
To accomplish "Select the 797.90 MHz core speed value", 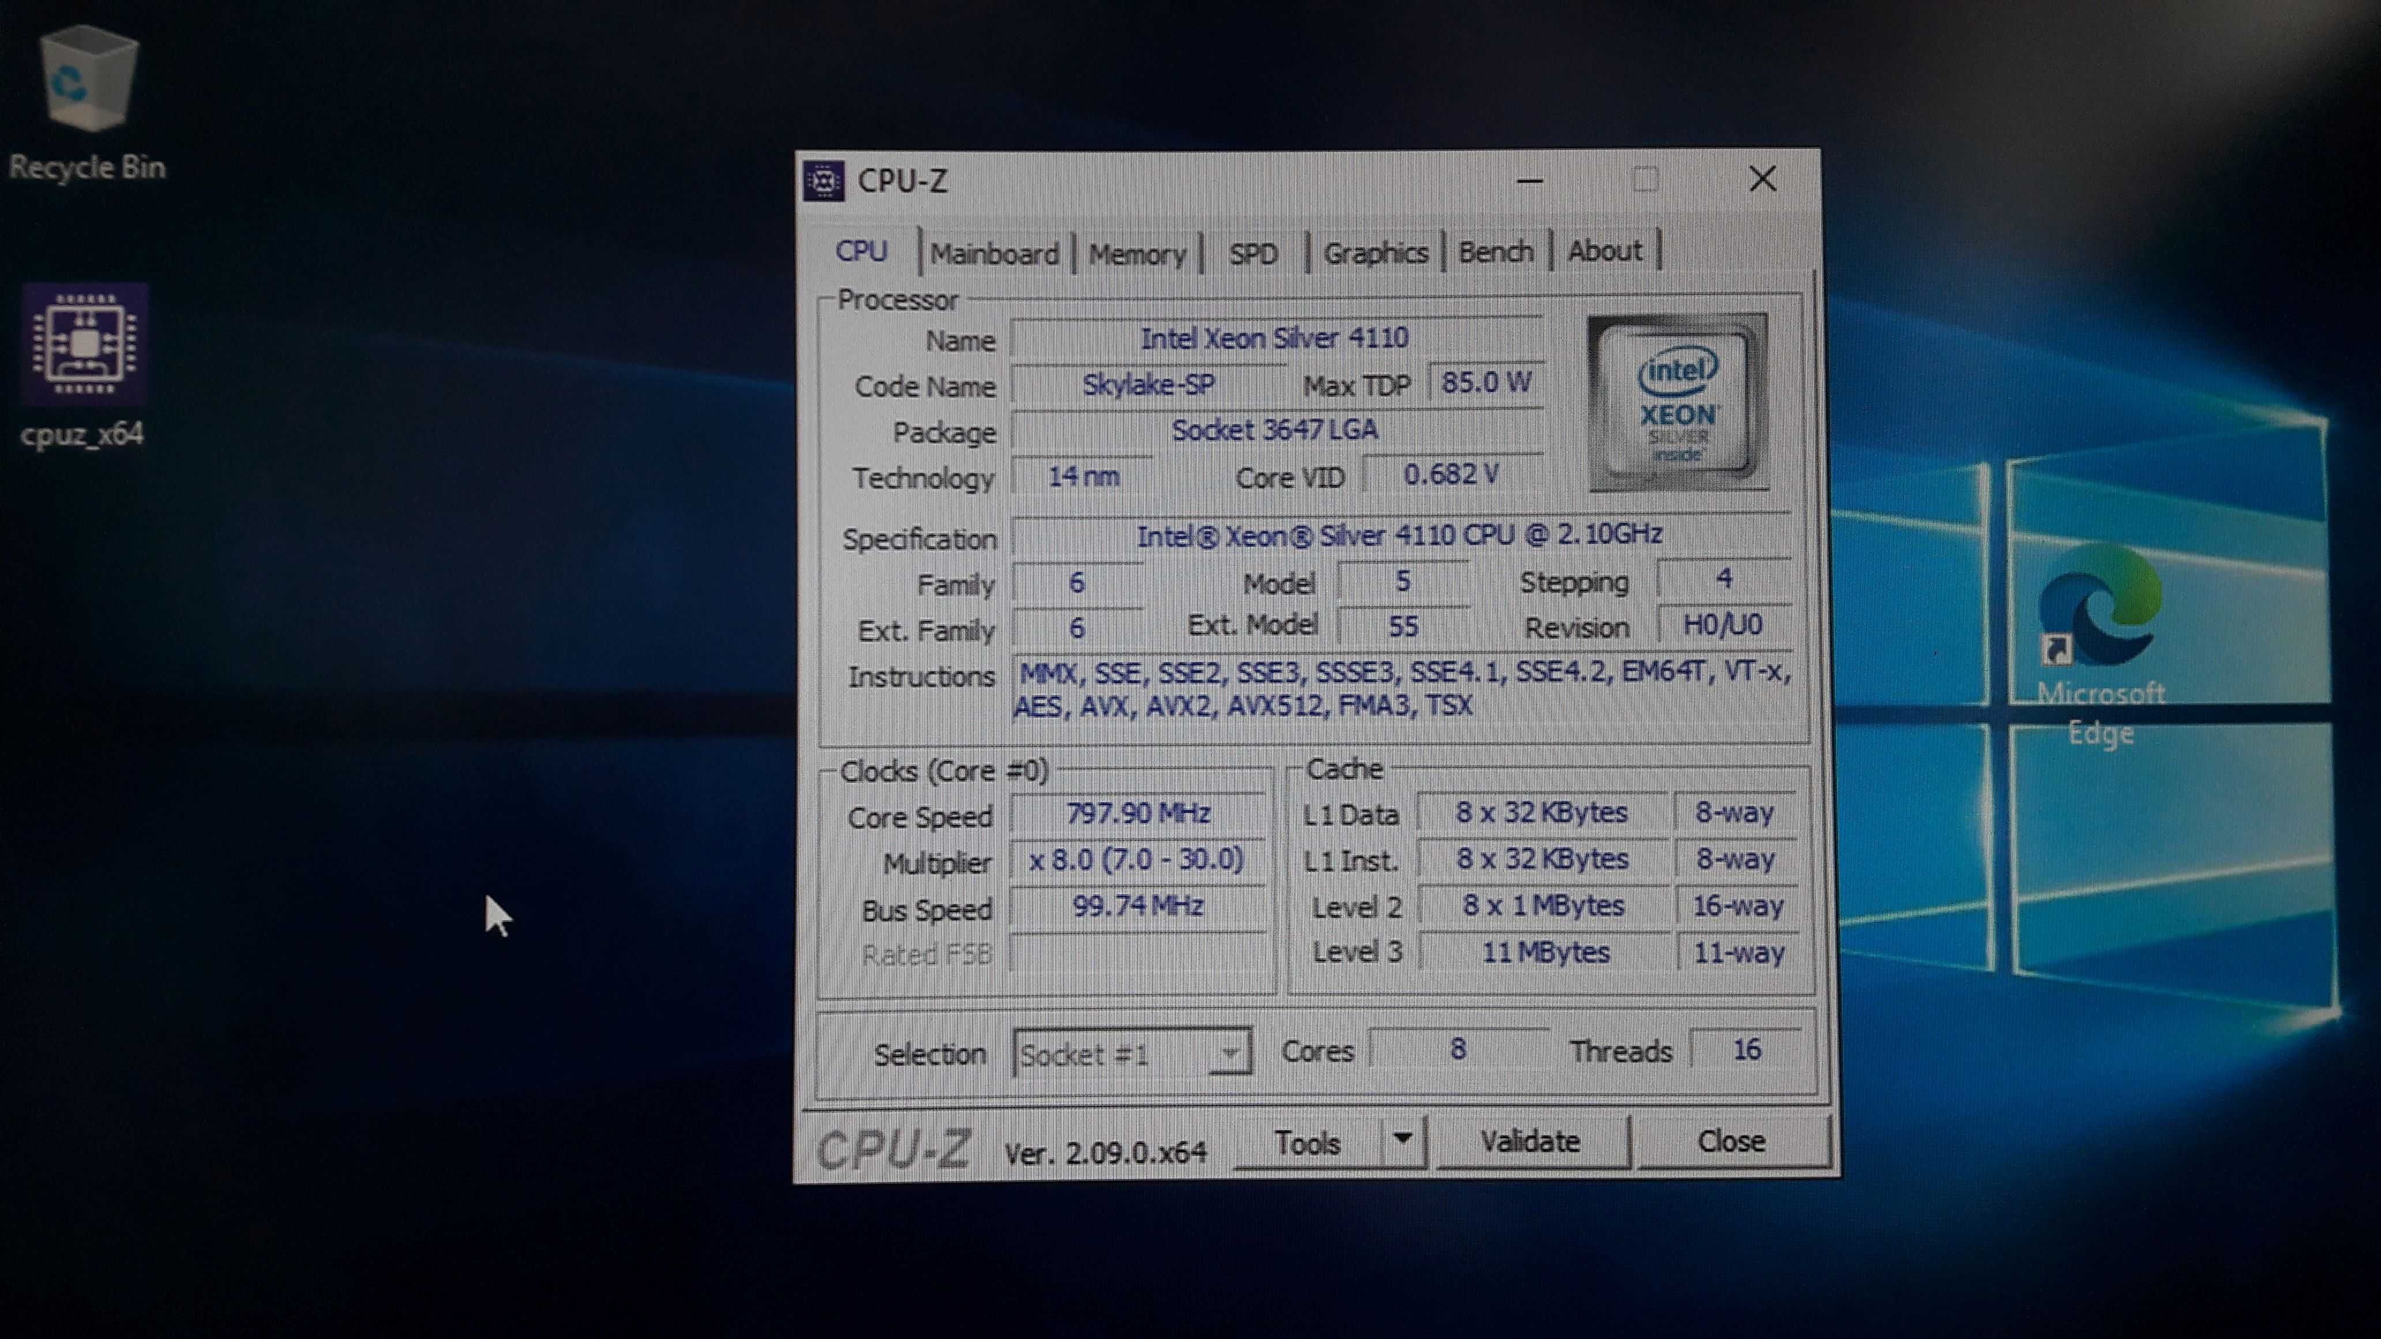I will [x=1138, y=814].
